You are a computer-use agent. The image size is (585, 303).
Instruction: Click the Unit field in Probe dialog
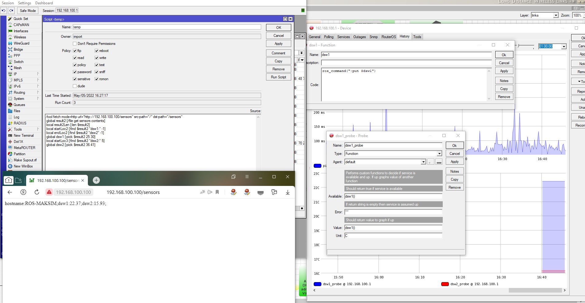[x=393, y=236]
